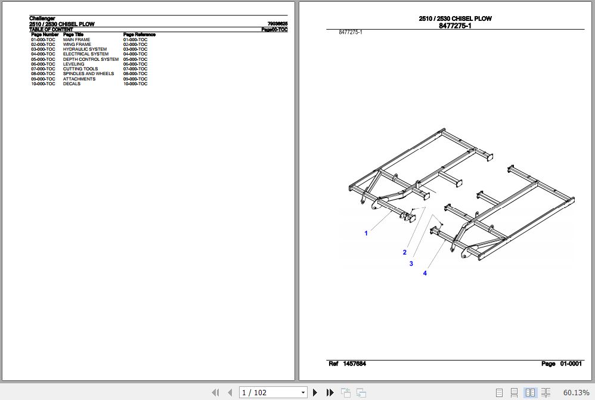This screenshot has width=595, height=400.
Task: Click callout number 2 on the diagram
Action: click(x=404, y=252)
